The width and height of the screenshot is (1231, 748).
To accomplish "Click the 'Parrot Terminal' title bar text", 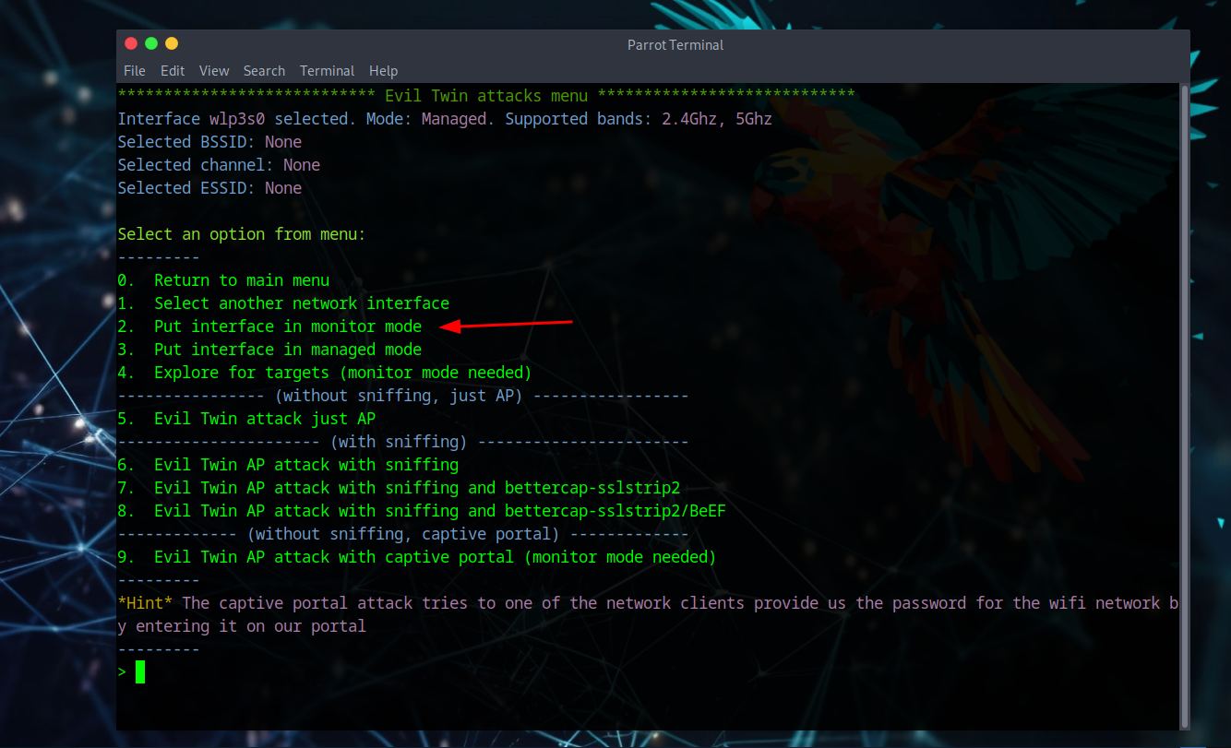I will [675, 44].
